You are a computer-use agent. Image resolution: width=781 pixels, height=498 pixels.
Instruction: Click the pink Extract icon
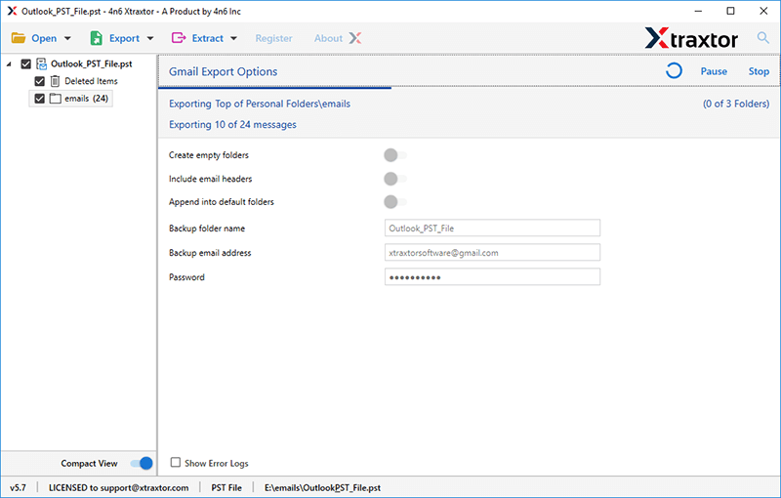(x=179, y=38)
